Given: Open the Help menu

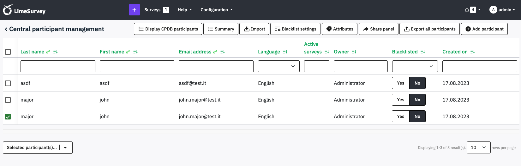Looking at the screenshot, I should click(184, 10).
